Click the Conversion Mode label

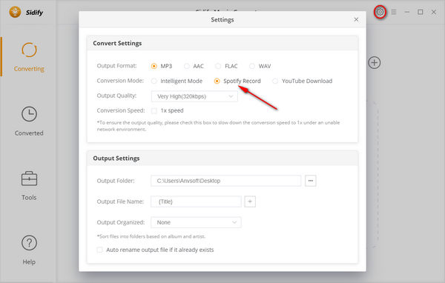click(x=120, y=81)
